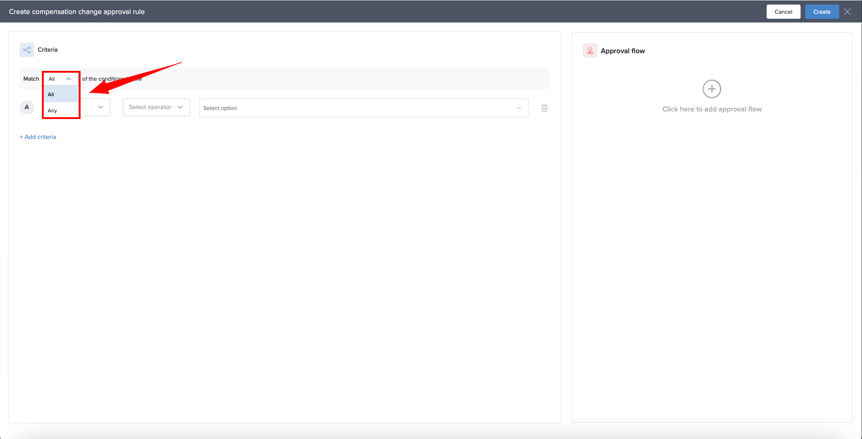The image size is (862, 439).
Task: Expand the field dropdown beside row A
Action: point(100,107)
